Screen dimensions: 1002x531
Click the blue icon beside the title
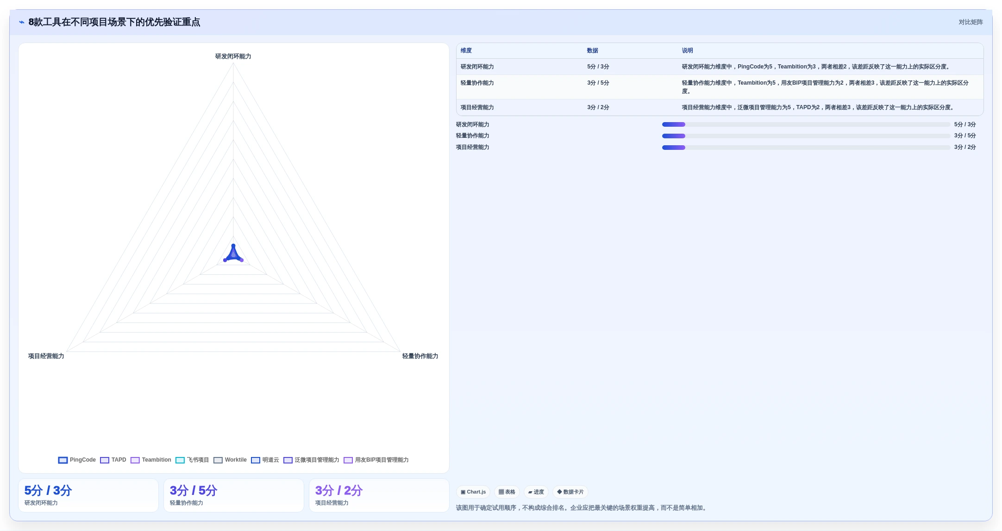[22, 22]
